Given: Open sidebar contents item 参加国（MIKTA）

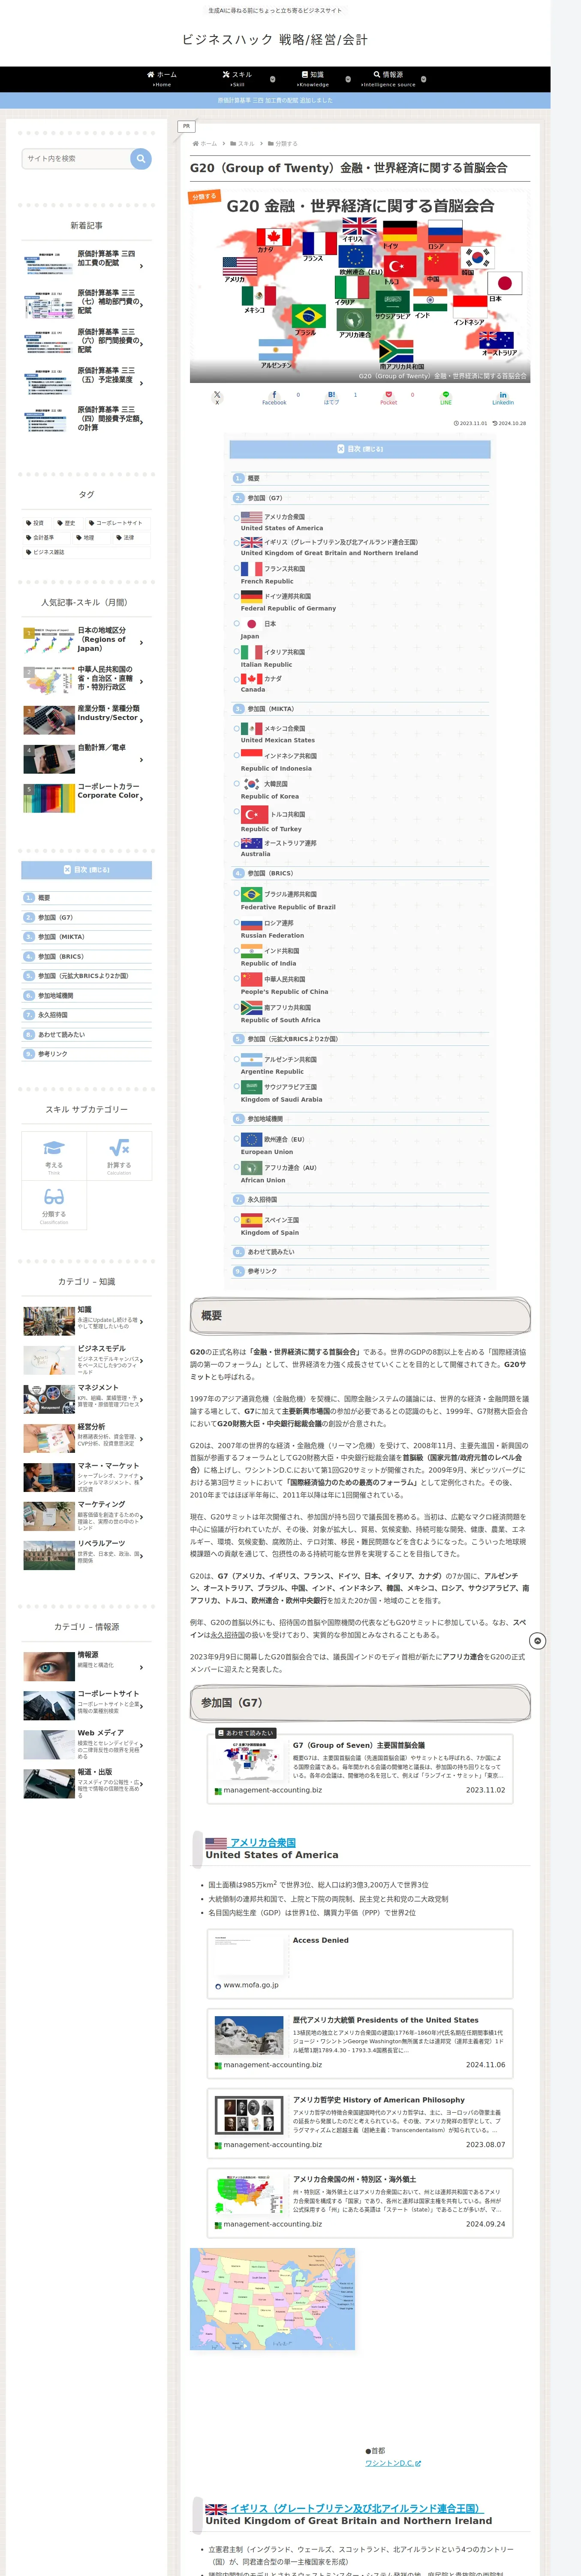Looking at the screenshot, I should pyautogui.click(x=61, y=937).
